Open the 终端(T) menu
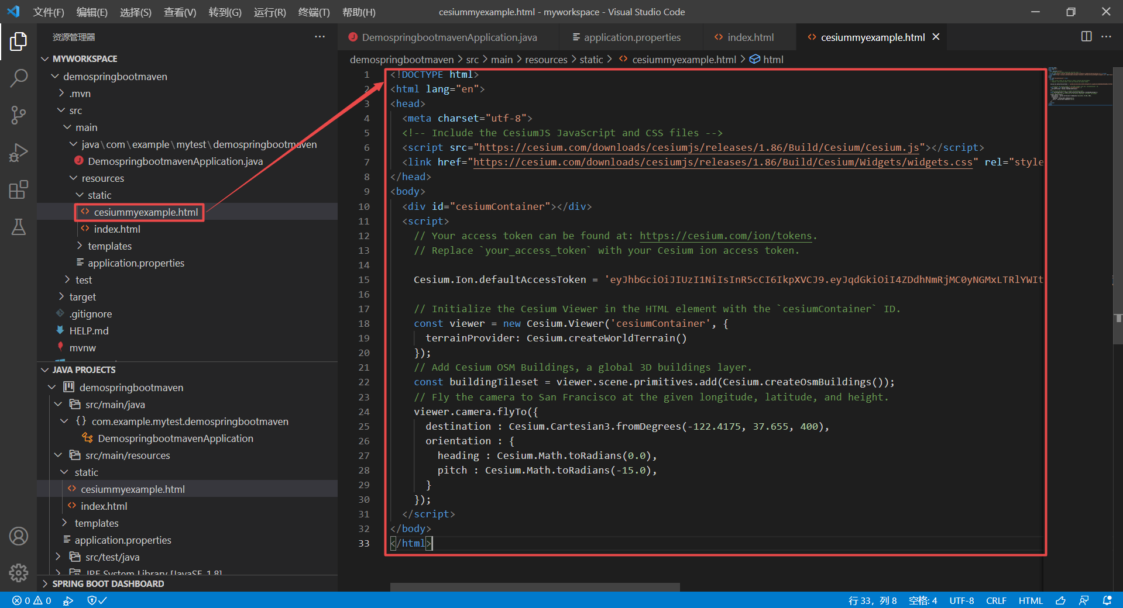This screenshot has height=608, width=1123. click(x=314, y=12)
